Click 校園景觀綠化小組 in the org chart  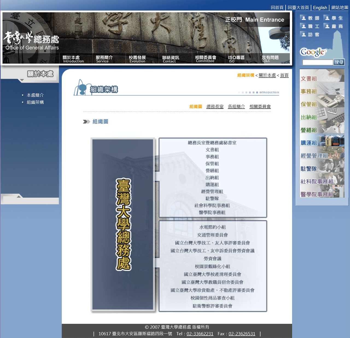point(212,266)
